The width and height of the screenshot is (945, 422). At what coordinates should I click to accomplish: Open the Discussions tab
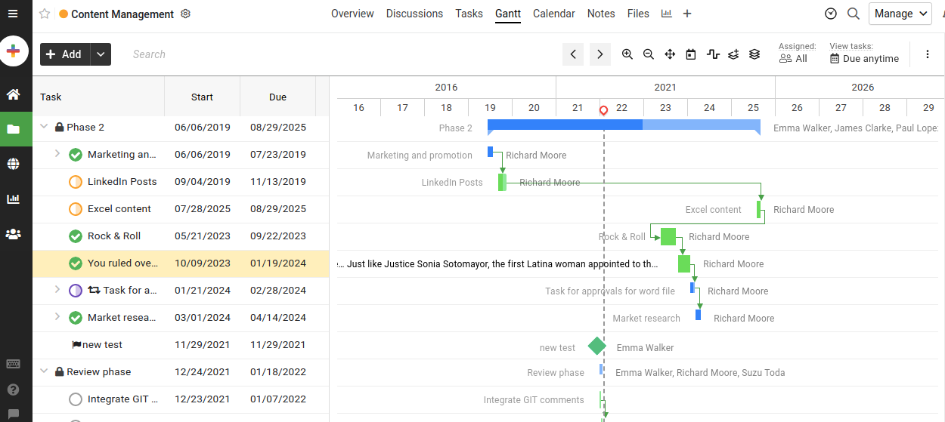pos(414,14)
